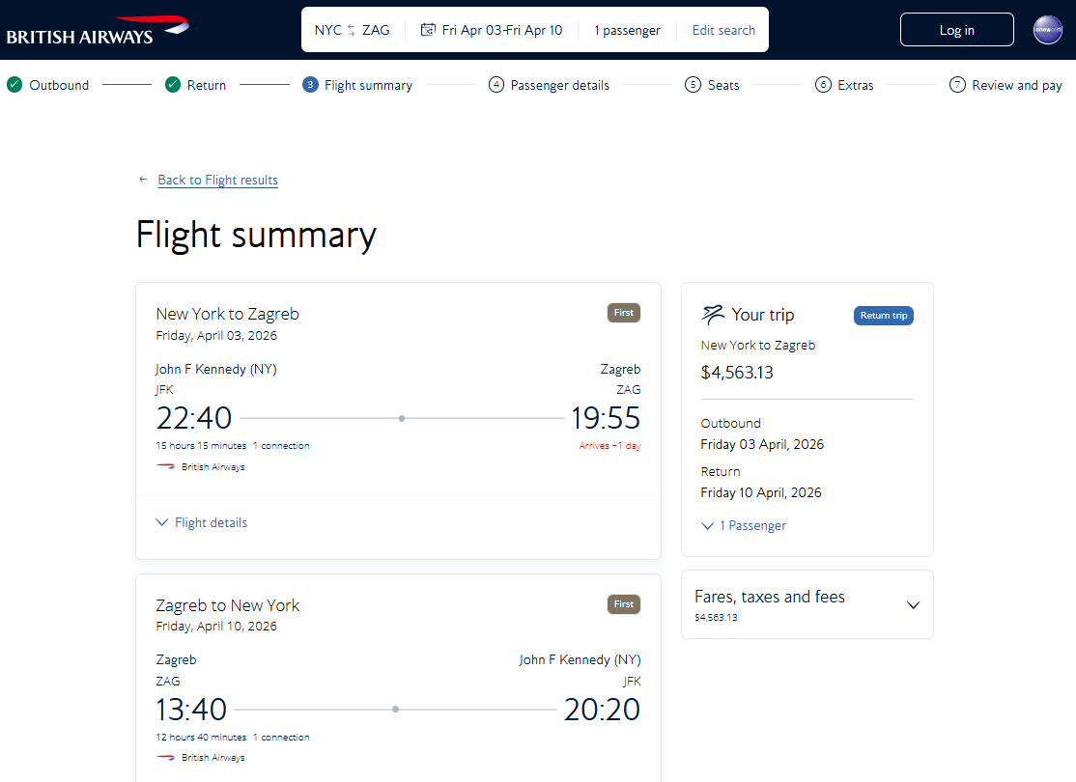Image resolution: width=1076 pixels, height=782 pixels.
Task: Open the Edit search link
Action: tap(723, 30)
